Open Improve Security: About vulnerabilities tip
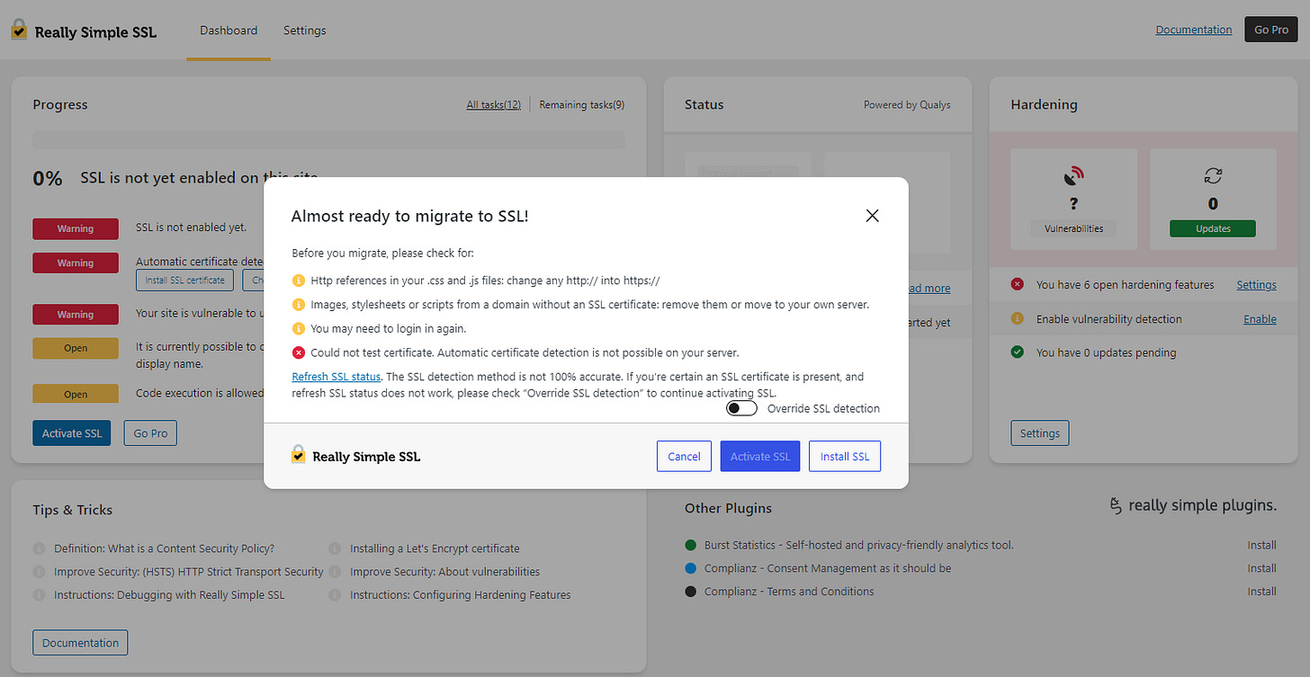This screenshot has height=677, width=1310. 444,572
